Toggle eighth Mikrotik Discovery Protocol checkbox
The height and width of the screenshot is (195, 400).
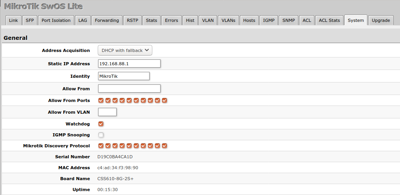150,146
